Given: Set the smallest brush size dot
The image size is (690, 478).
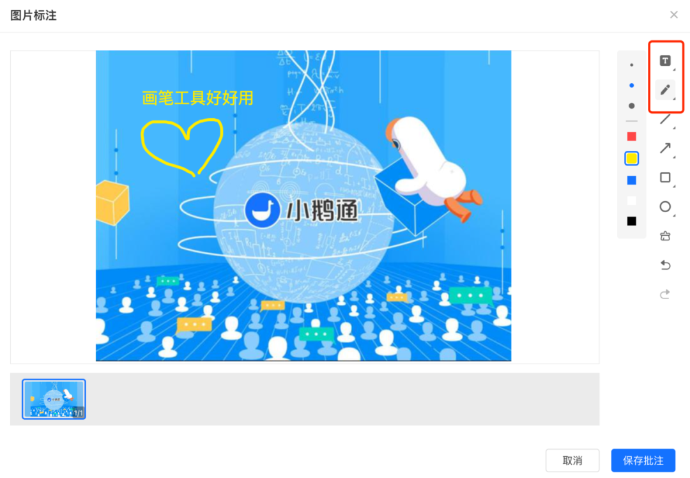Looking at the screenshot, I should coord(631,65).
